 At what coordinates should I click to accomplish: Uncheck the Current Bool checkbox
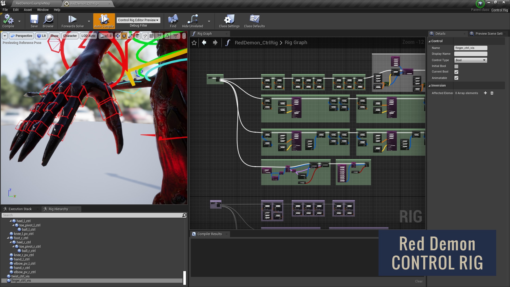coord(456,72)
